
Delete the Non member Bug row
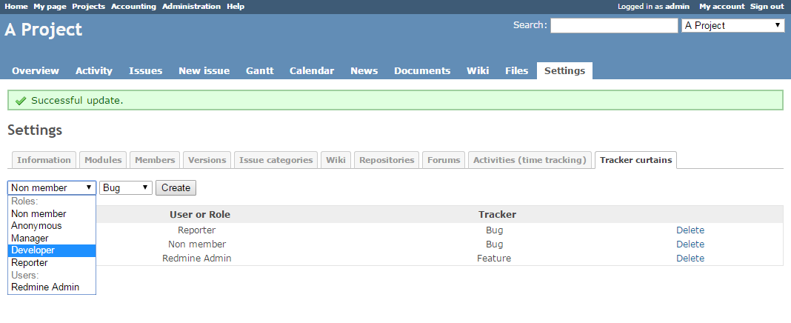point(690,244)
